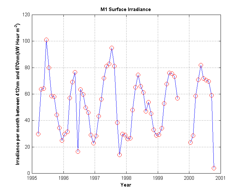Select the highest data marker near 101
The image size is (244, 195).
[x=46, y=40]
